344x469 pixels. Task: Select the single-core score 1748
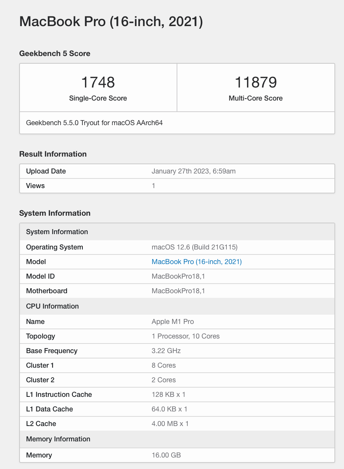click(x=98, y=83)
